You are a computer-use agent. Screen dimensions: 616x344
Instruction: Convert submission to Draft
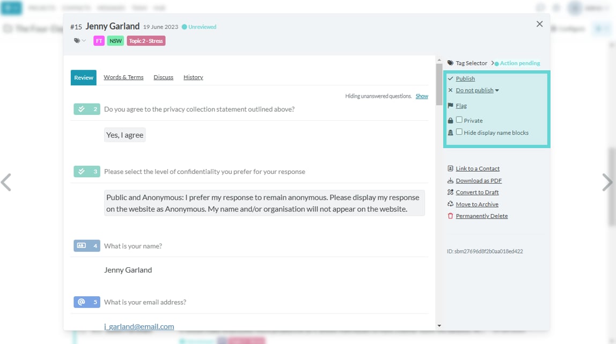pyautogui.click(x=477, y=193)
